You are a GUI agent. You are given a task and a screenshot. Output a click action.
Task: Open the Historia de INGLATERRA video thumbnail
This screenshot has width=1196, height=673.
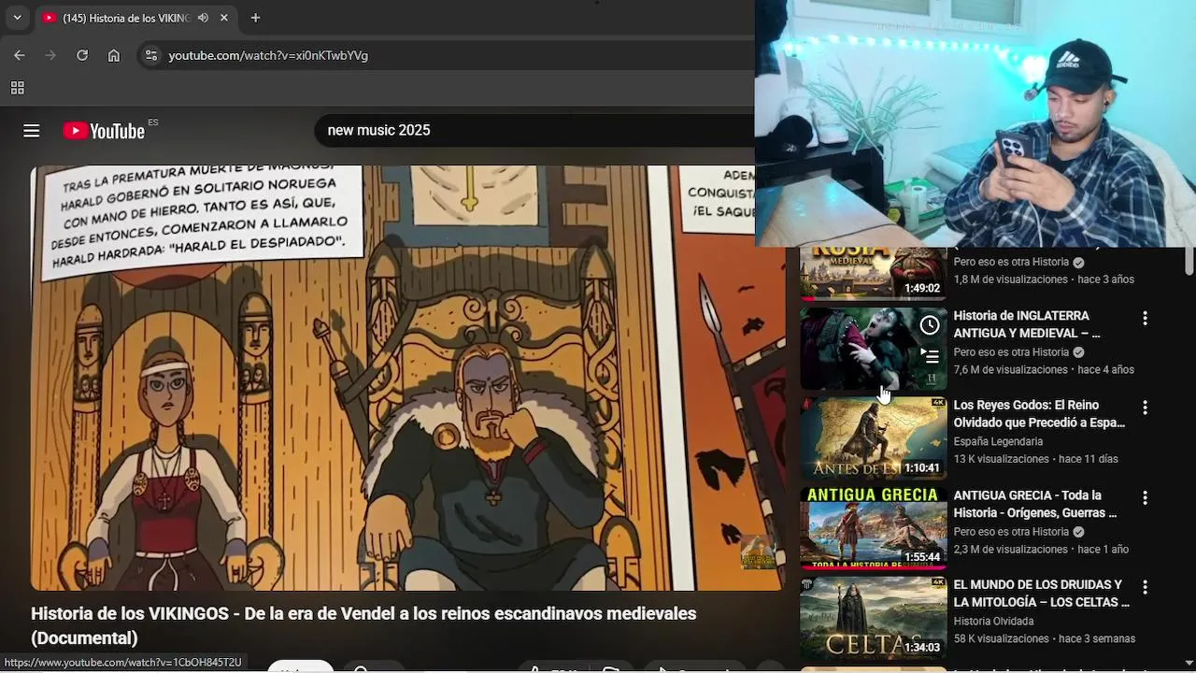pos(874,349)
